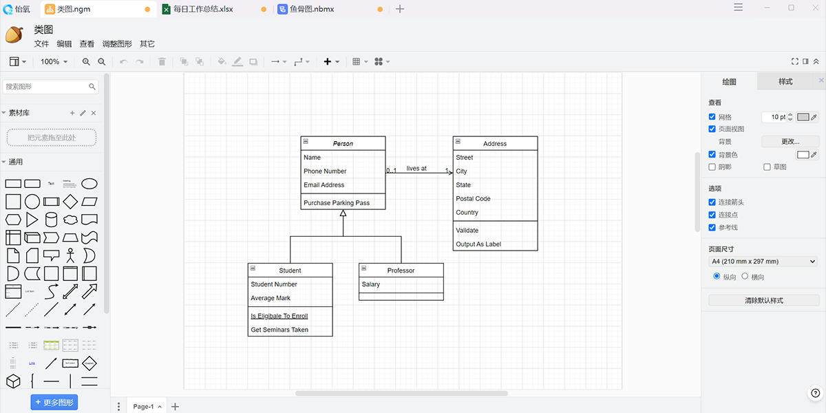Click the delete trash icon in toolbar
Image resolution: width=826 pixels, height=413 pixels.
tap(162, 62)
